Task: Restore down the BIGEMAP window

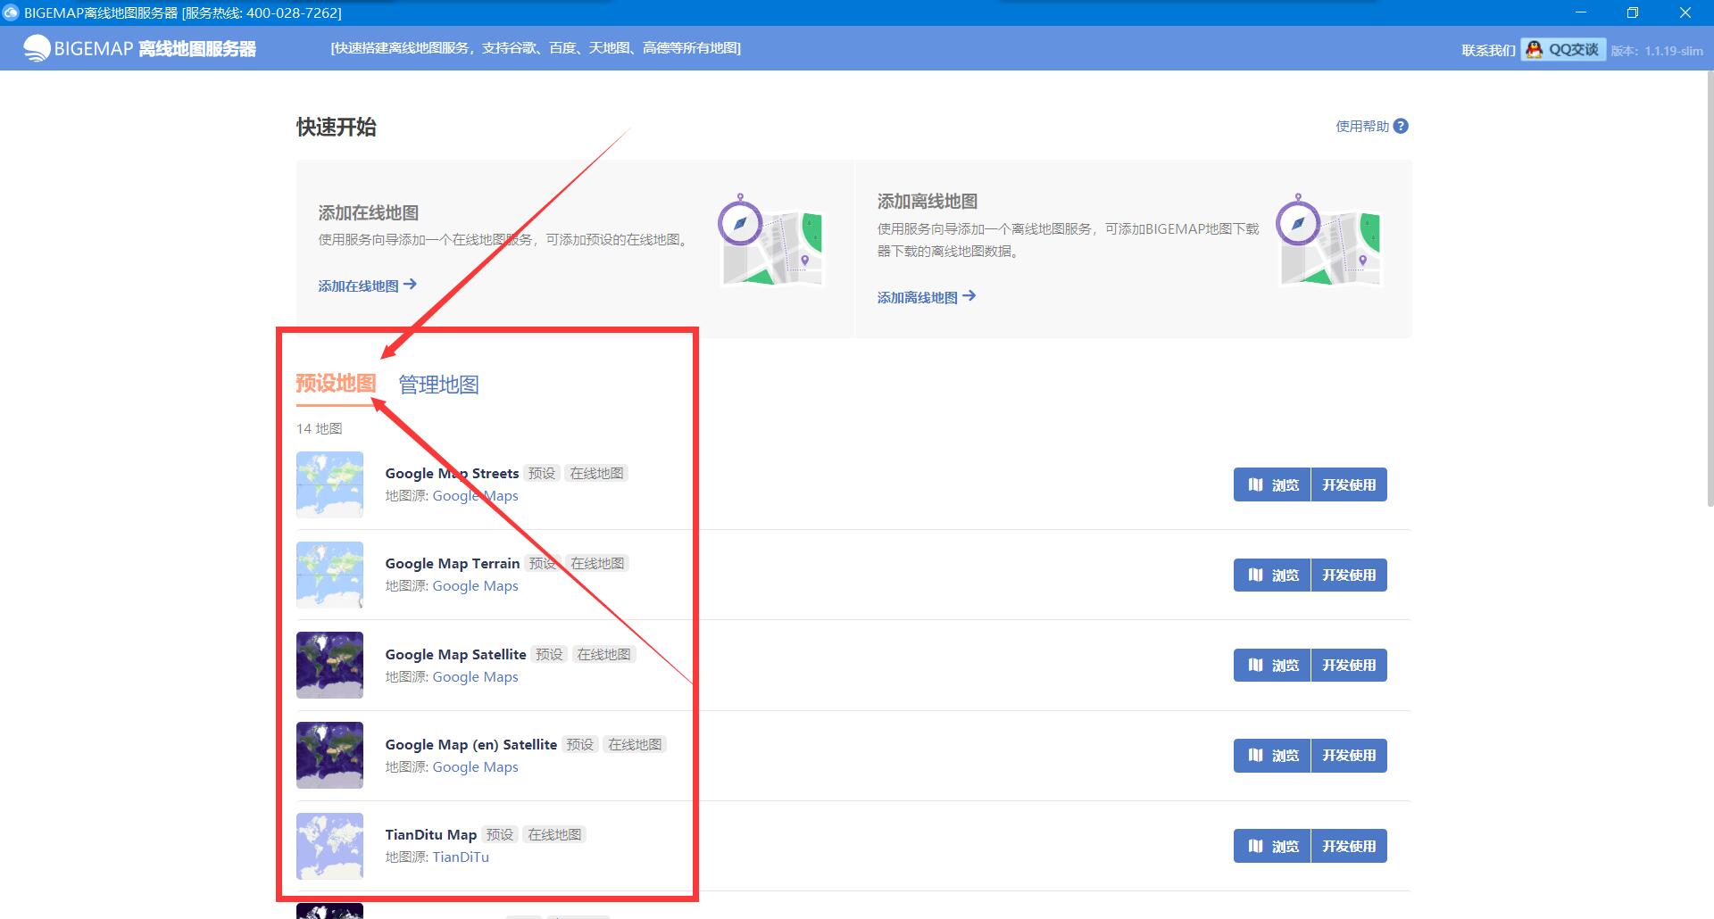Action: 1633,12
